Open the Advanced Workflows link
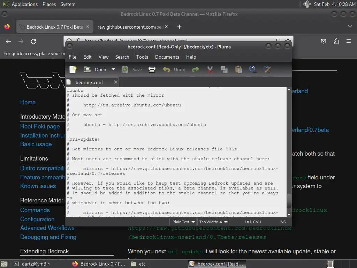 47,228
